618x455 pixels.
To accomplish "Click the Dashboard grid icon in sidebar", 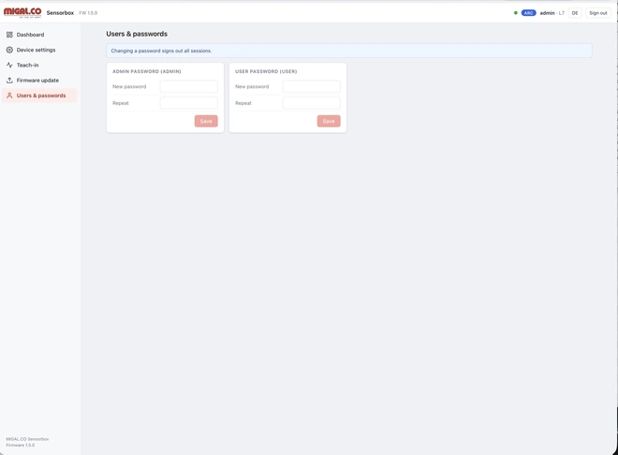I will coord(9,35).
